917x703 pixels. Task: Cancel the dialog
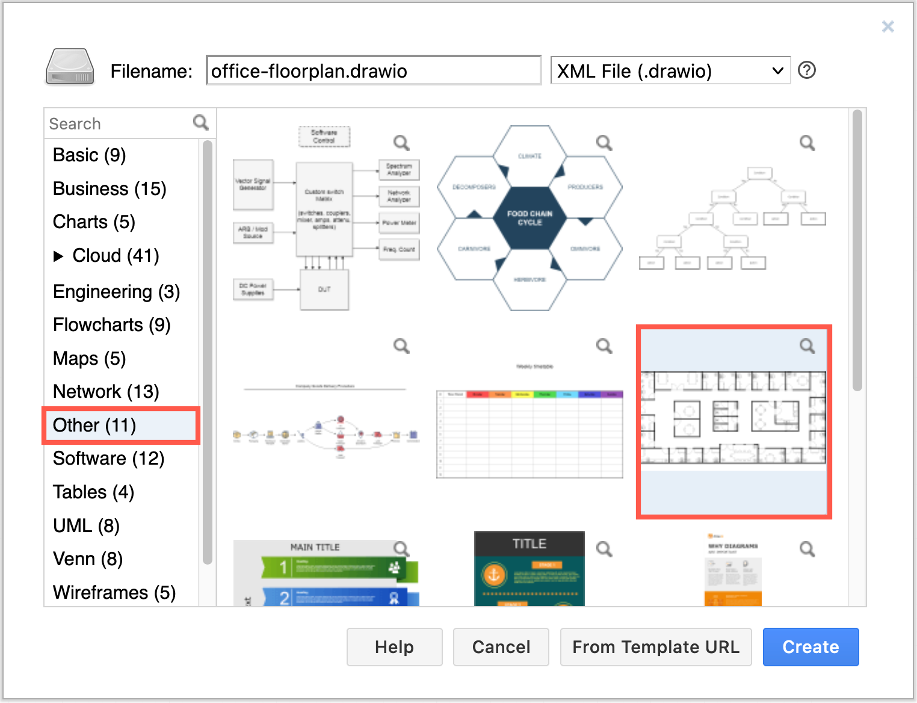coord(501,647)
